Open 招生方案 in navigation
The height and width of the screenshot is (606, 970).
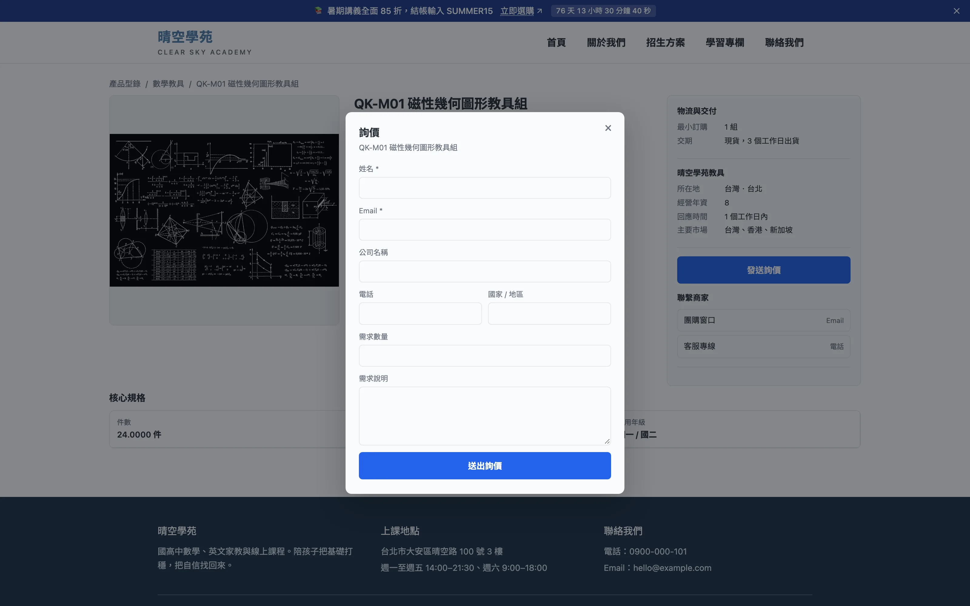coord(665,42)
